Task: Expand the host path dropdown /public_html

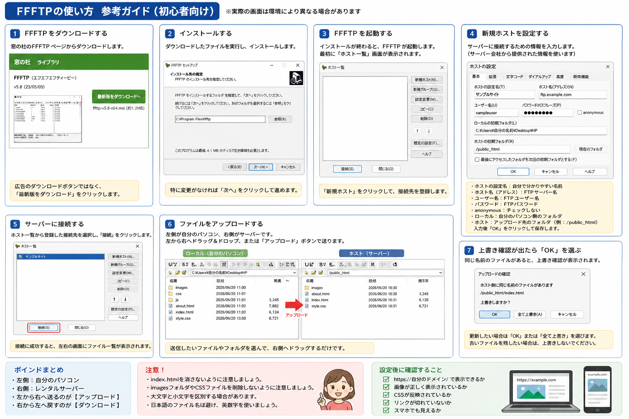Action: coord(441,273)
